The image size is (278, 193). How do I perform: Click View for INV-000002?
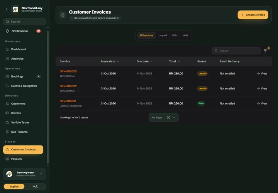click(262, 88)
